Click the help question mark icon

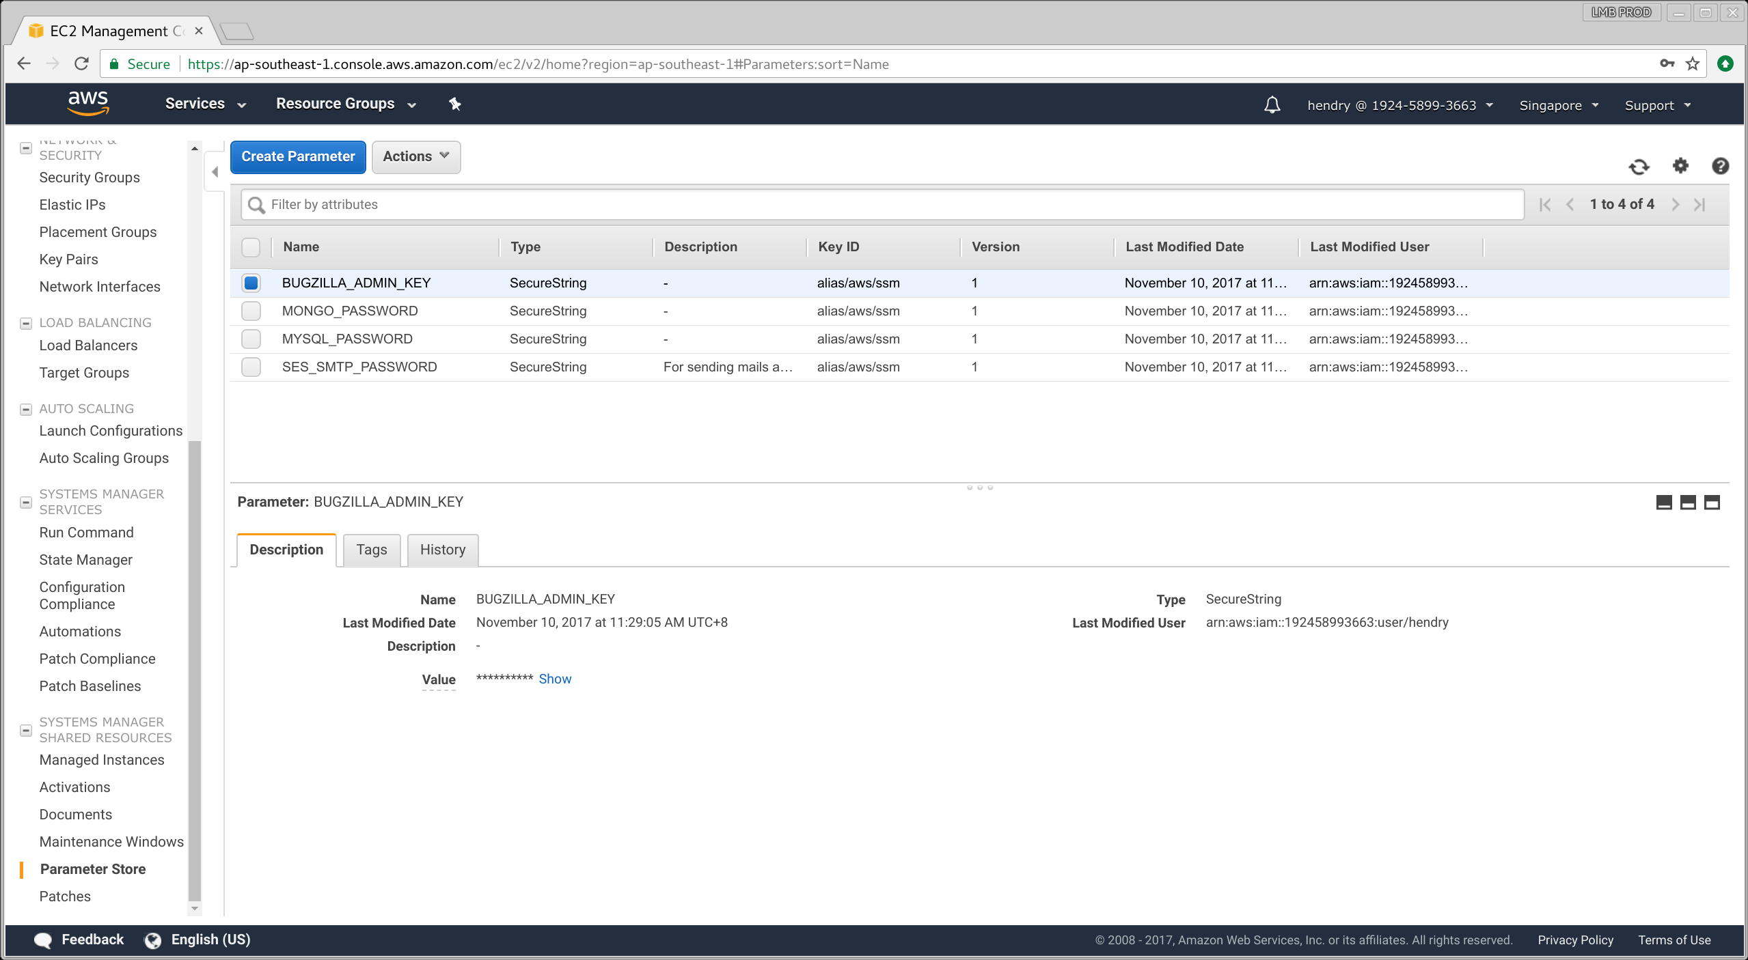[x=1720, y=166]
